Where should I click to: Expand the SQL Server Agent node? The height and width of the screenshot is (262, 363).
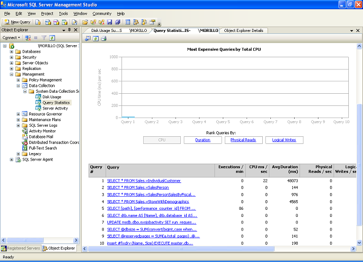11,159
